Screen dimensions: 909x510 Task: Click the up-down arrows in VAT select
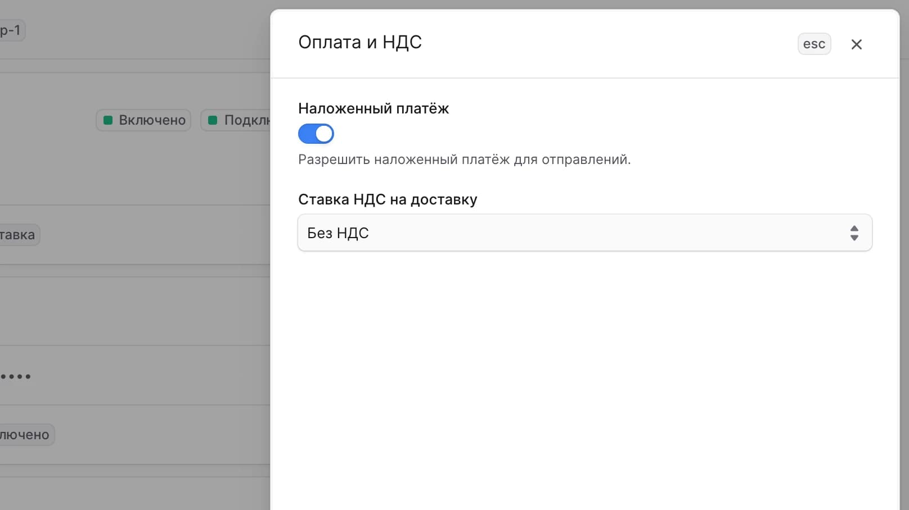[854, 233]
